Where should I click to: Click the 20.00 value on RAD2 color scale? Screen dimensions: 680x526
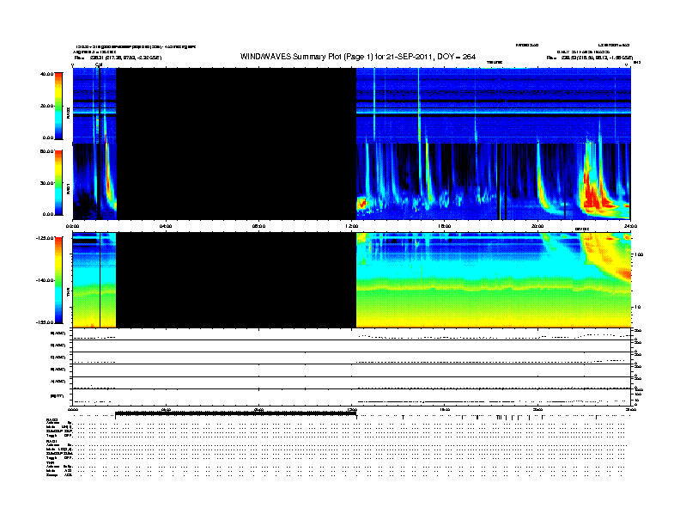click(46, 106)
